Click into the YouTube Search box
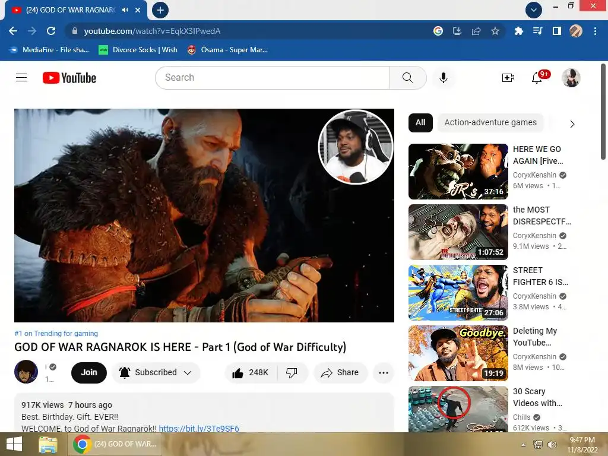608x456 pixels. (x=272, y=78)
